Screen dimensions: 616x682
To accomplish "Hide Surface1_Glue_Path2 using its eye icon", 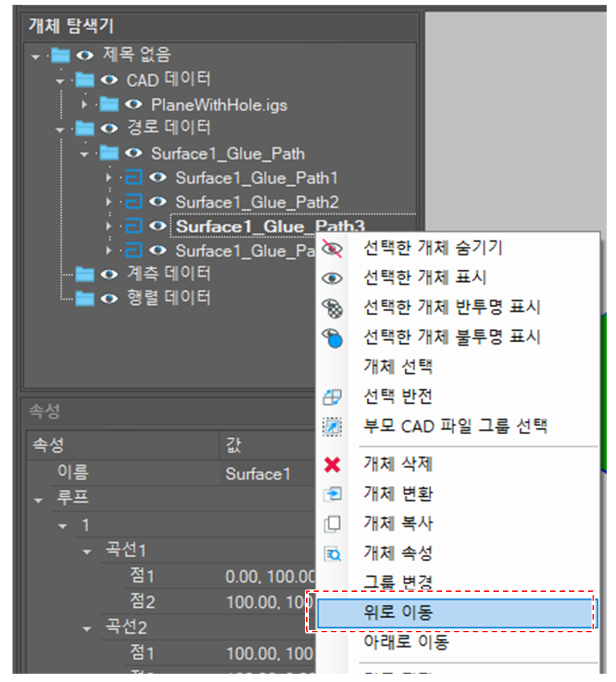I will 158,202.
